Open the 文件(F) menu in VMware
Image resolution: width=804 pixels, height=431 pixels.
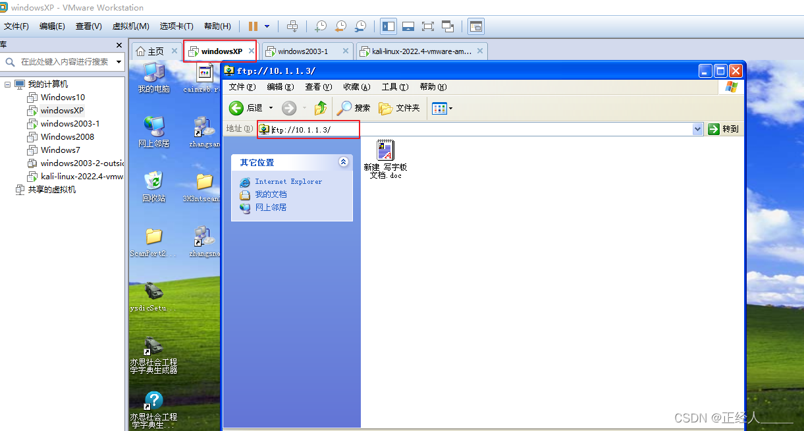point(16,26)
